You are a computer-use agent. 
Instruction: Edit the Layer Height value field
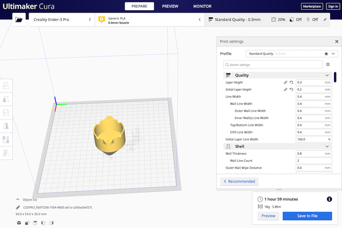tap(314, 82)
